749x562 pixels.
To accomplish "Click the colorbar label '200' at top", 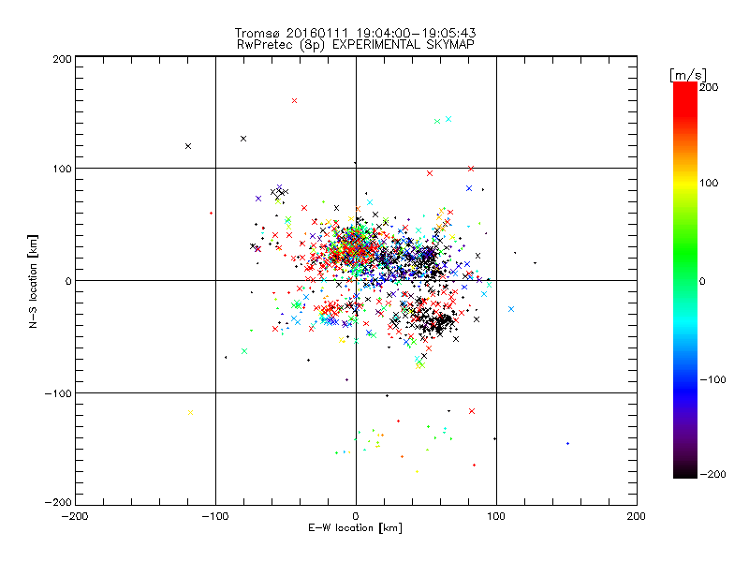I will coord(709,87).
